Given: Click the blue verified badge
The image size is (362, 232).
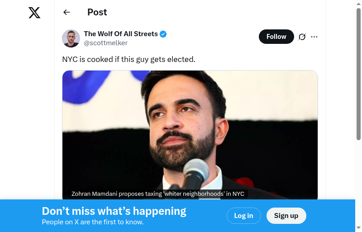Looking at the screenshot, I should pos(163,34).
